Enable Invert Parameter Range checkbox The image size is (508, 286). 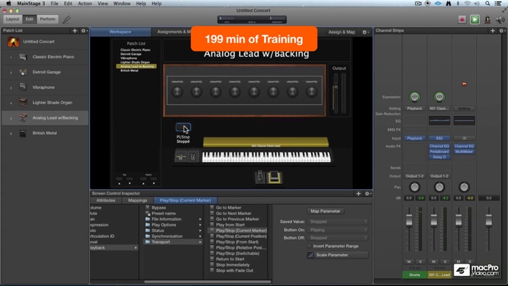(x=310, y=247)
